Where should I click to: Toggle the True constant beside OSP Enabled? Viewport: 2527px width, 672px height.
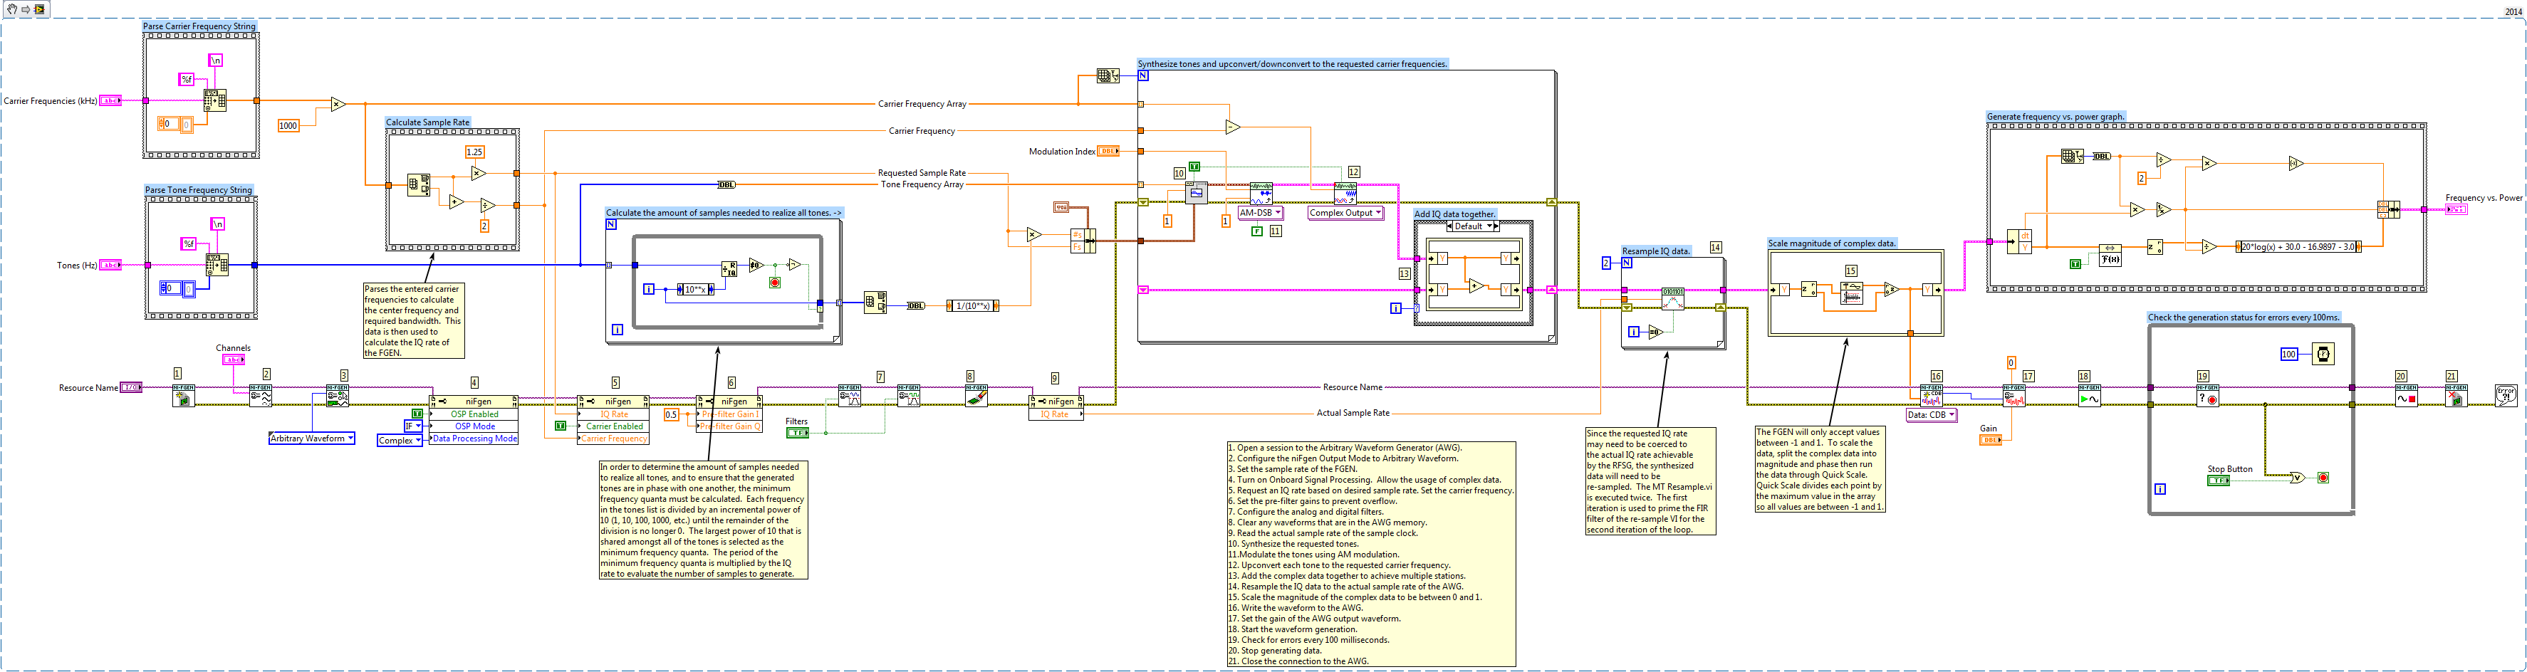point(417,414)
